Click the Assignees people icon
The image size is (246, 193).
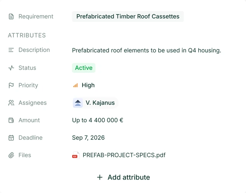pos(11,103)
